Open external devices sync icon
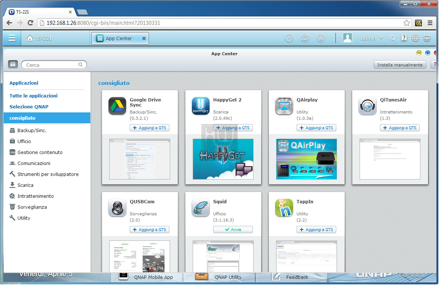 click(x=305, y=38)
